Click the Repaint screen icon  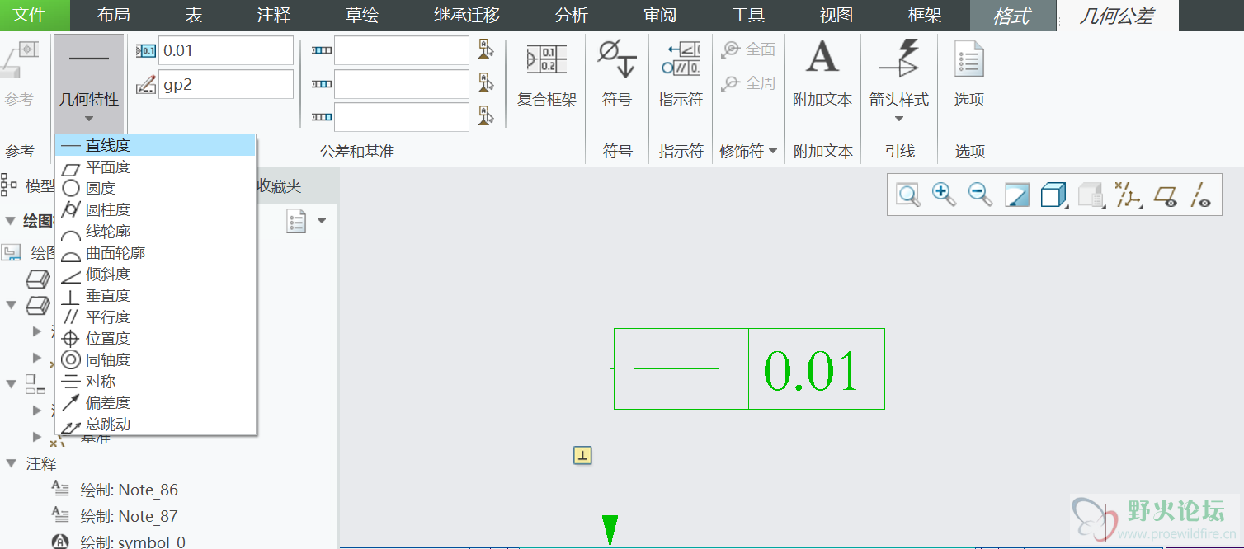point(1017,195)
